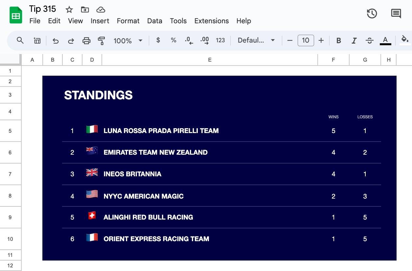
Task: Click the move to folder icon
Action: 85,10
